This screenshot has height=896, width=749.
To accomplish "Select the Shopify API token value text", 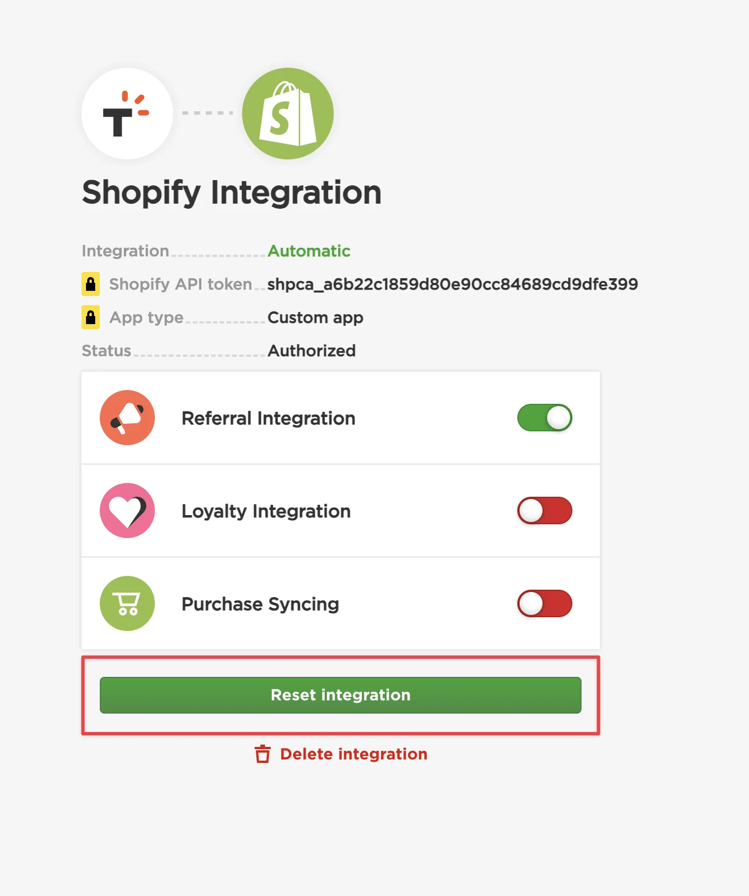I will pos(452,284).
